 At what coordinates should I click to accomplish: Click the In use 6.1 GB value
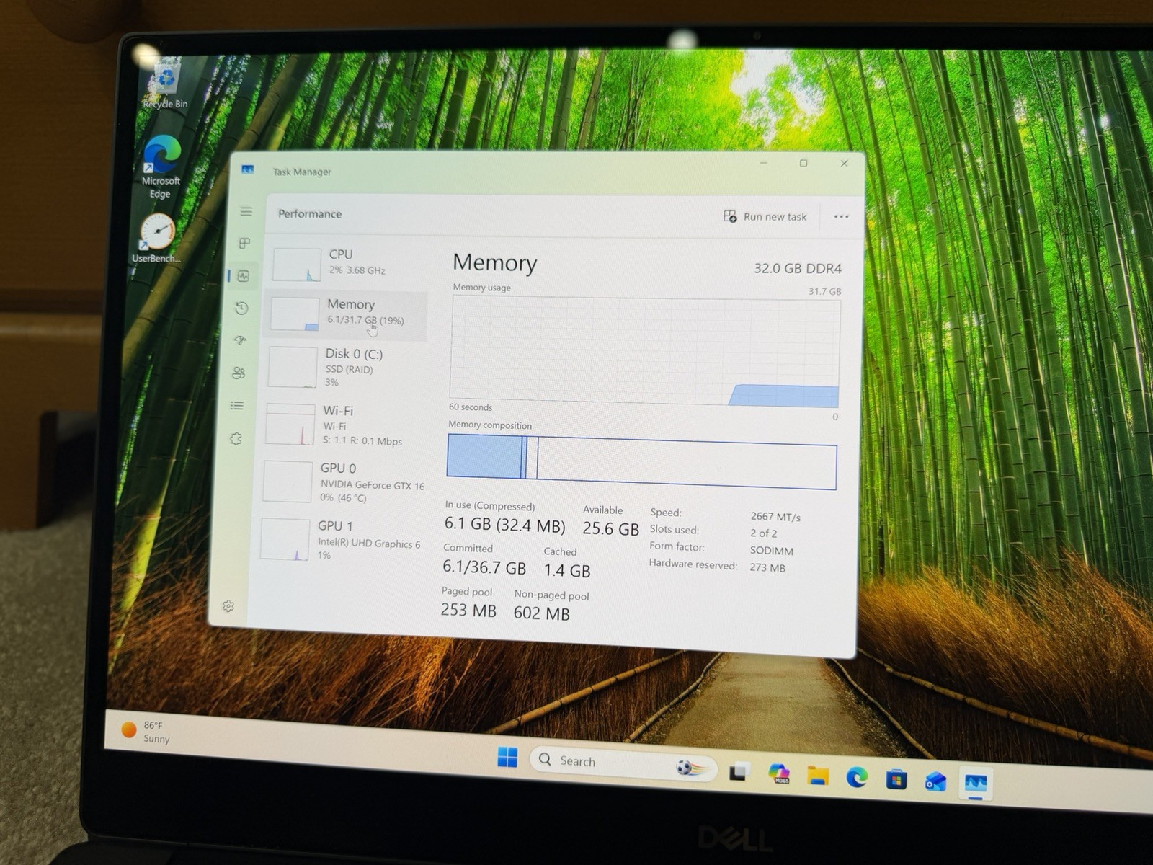tap(504, 525)
